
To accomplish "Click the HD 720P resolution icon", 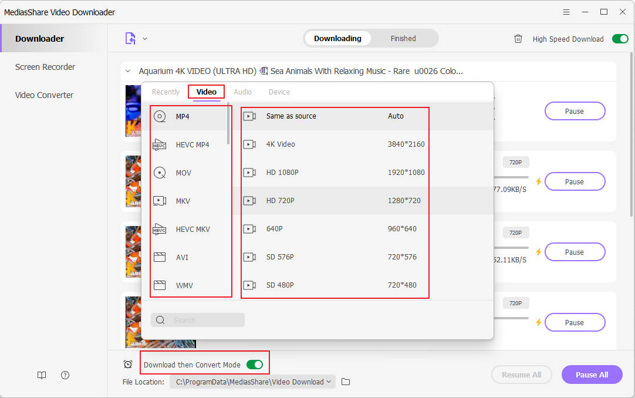I will coord(249,200).
